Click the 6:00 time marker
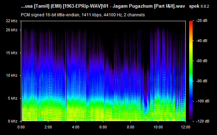217x135 pixels. pyautogui.click(x=103, y=127)
